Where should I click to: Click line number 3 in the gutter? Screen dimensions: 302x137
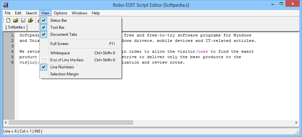[x=12, y=46]
